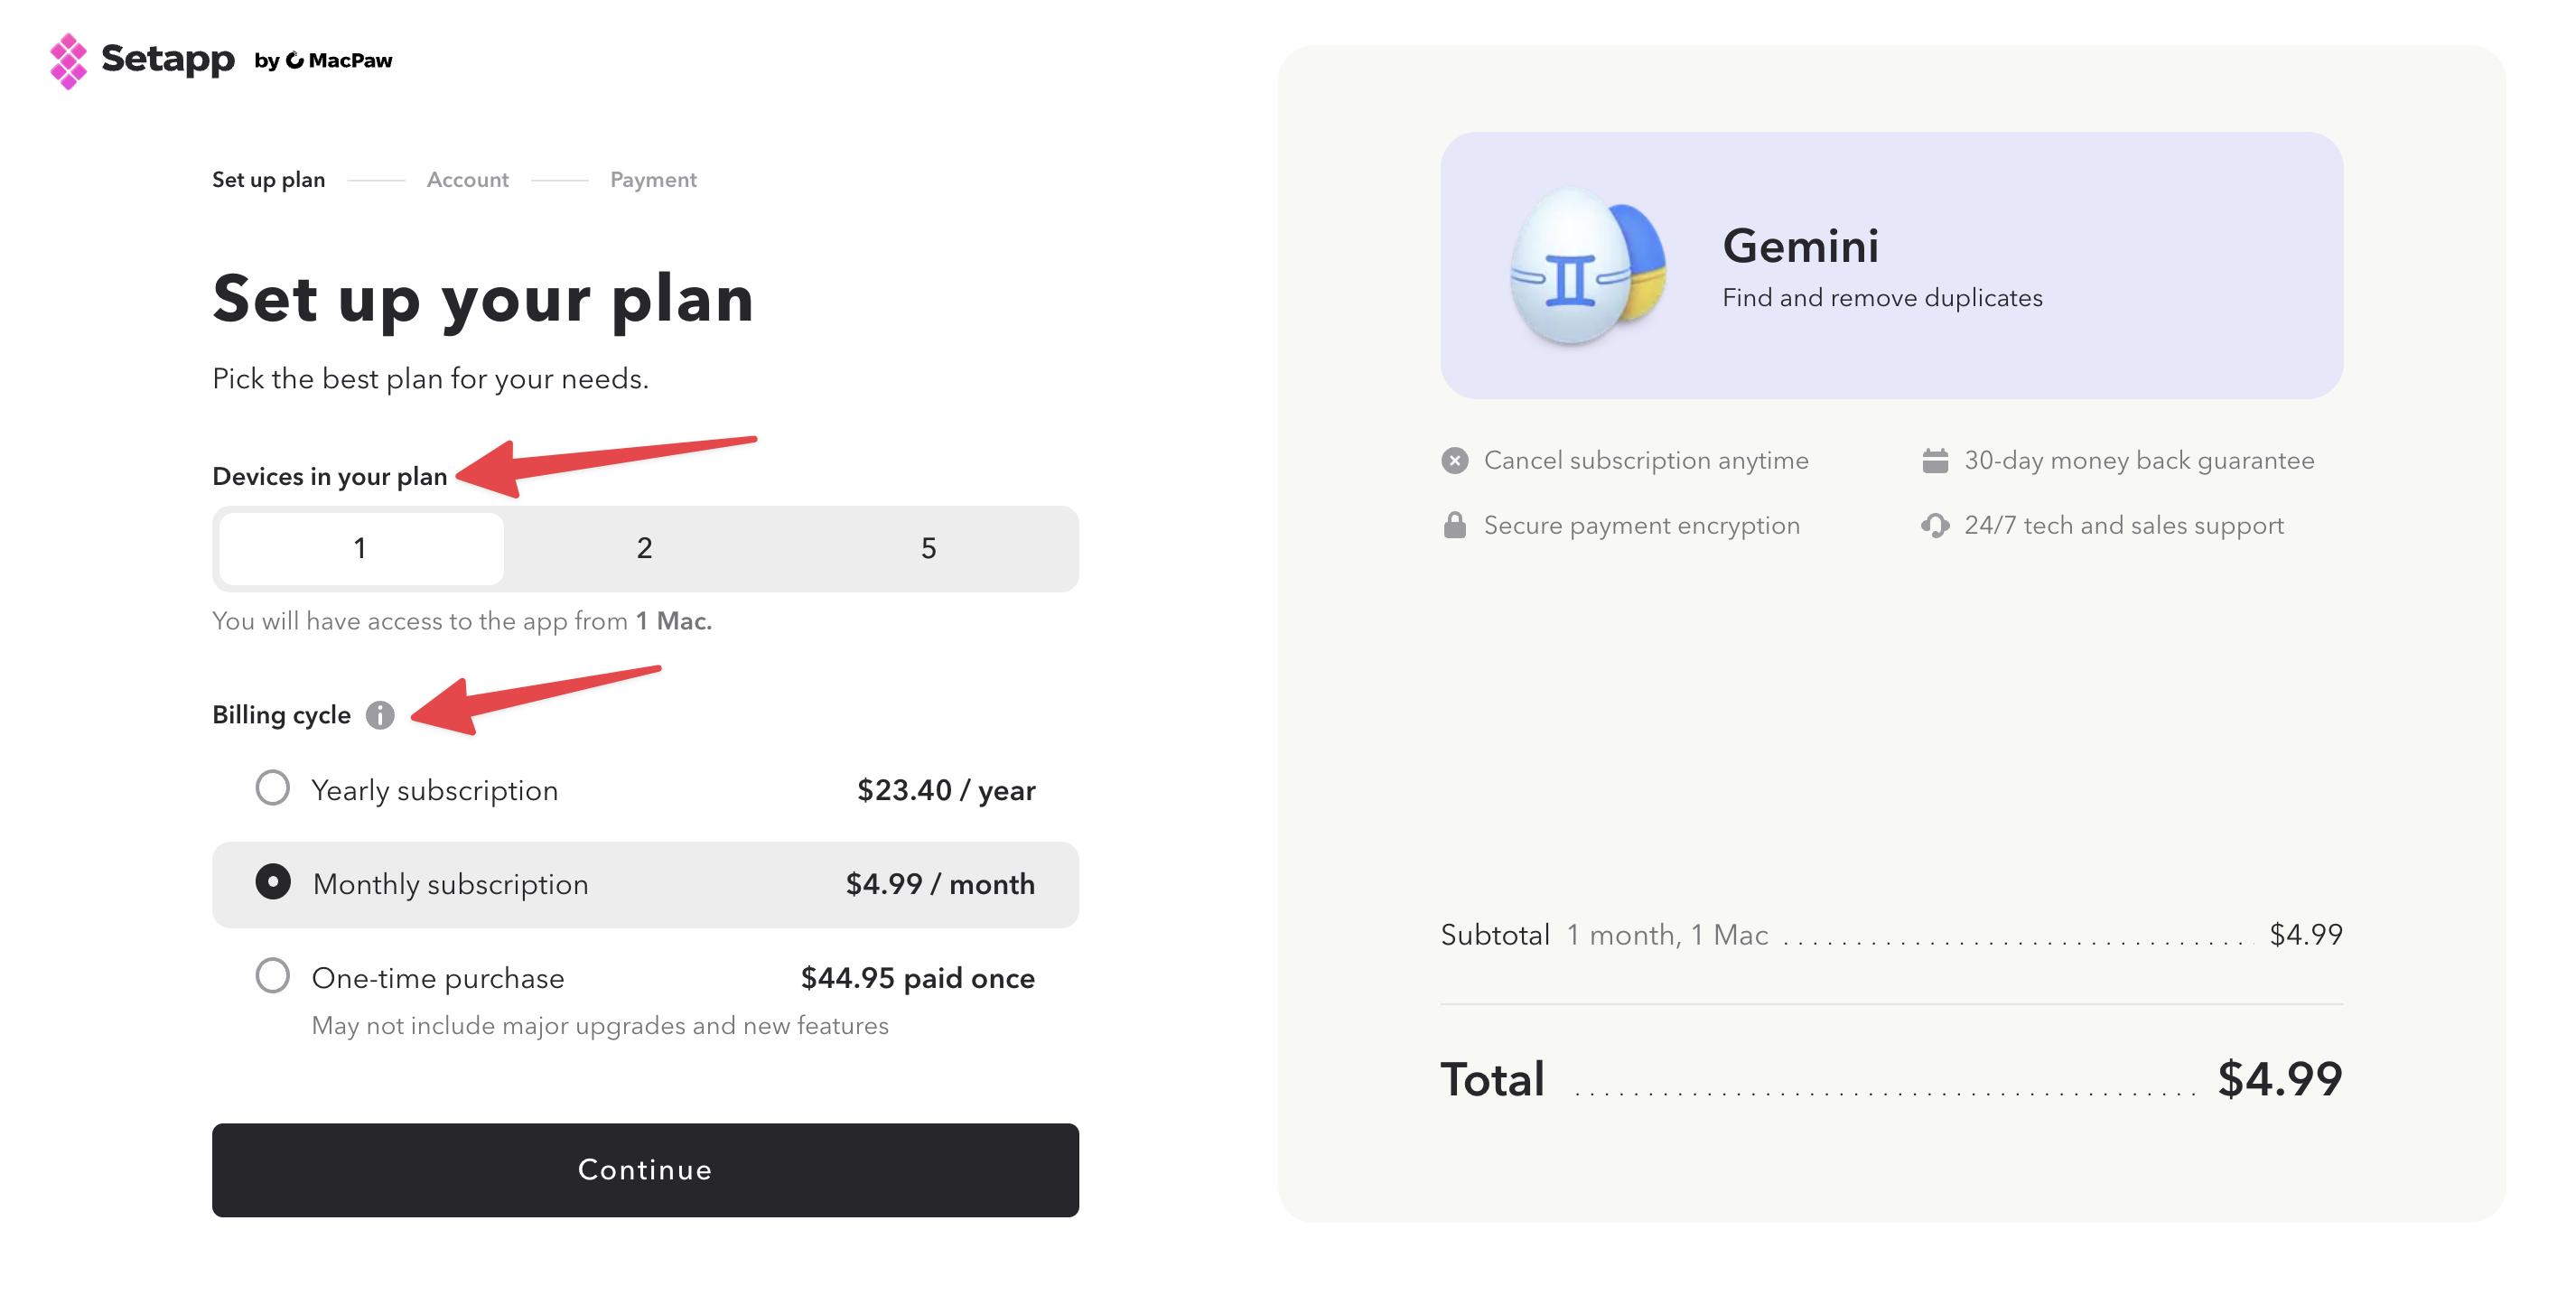Click the $23.40 per year price
Screen dimensions: 2576x1295
(946, 789)
